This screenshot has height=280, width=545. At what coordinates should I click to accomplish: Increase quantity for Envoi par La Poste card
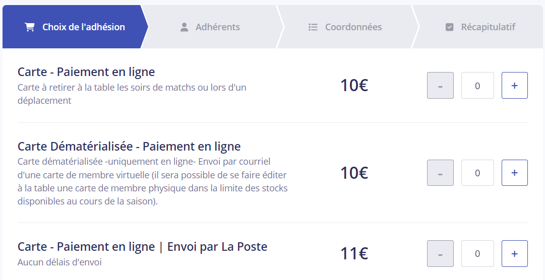(514, 254)
